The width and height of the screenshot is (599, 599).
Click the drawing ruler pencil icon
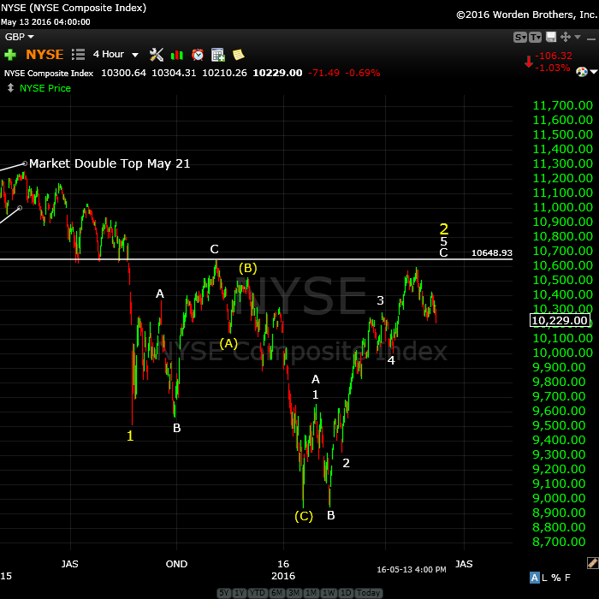point(592,563)
